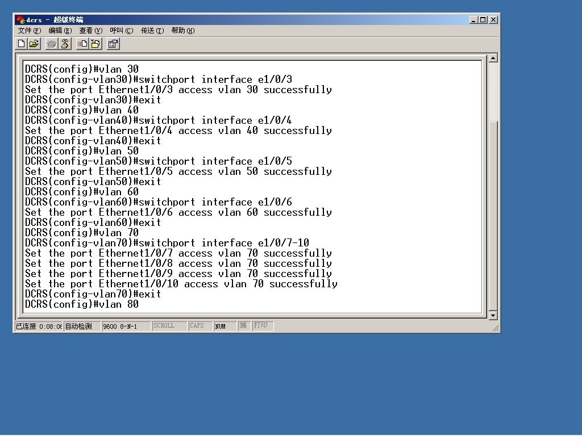This screenshot has width=582, height=436.
Task: Click the dcrs HyperTerminal title bar icon
Action: (x=20, y=20)
